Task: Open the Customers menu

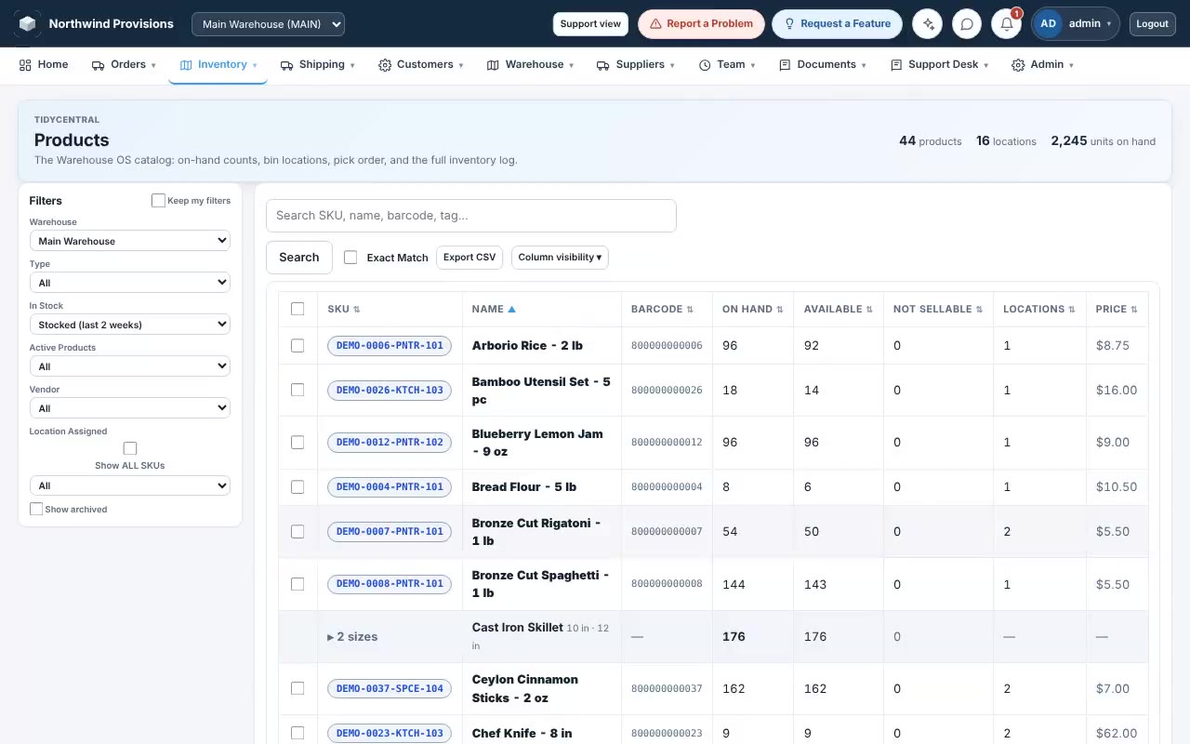Action: [x=421, y=65]
